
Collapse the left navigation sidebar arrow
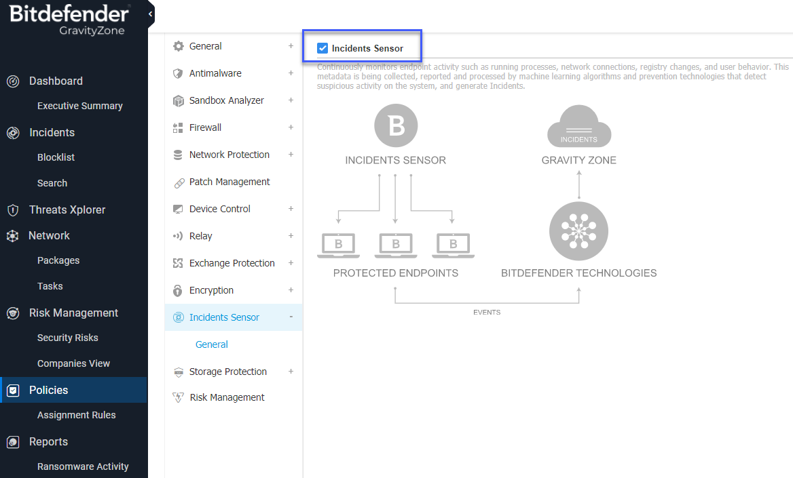(150, 14)
